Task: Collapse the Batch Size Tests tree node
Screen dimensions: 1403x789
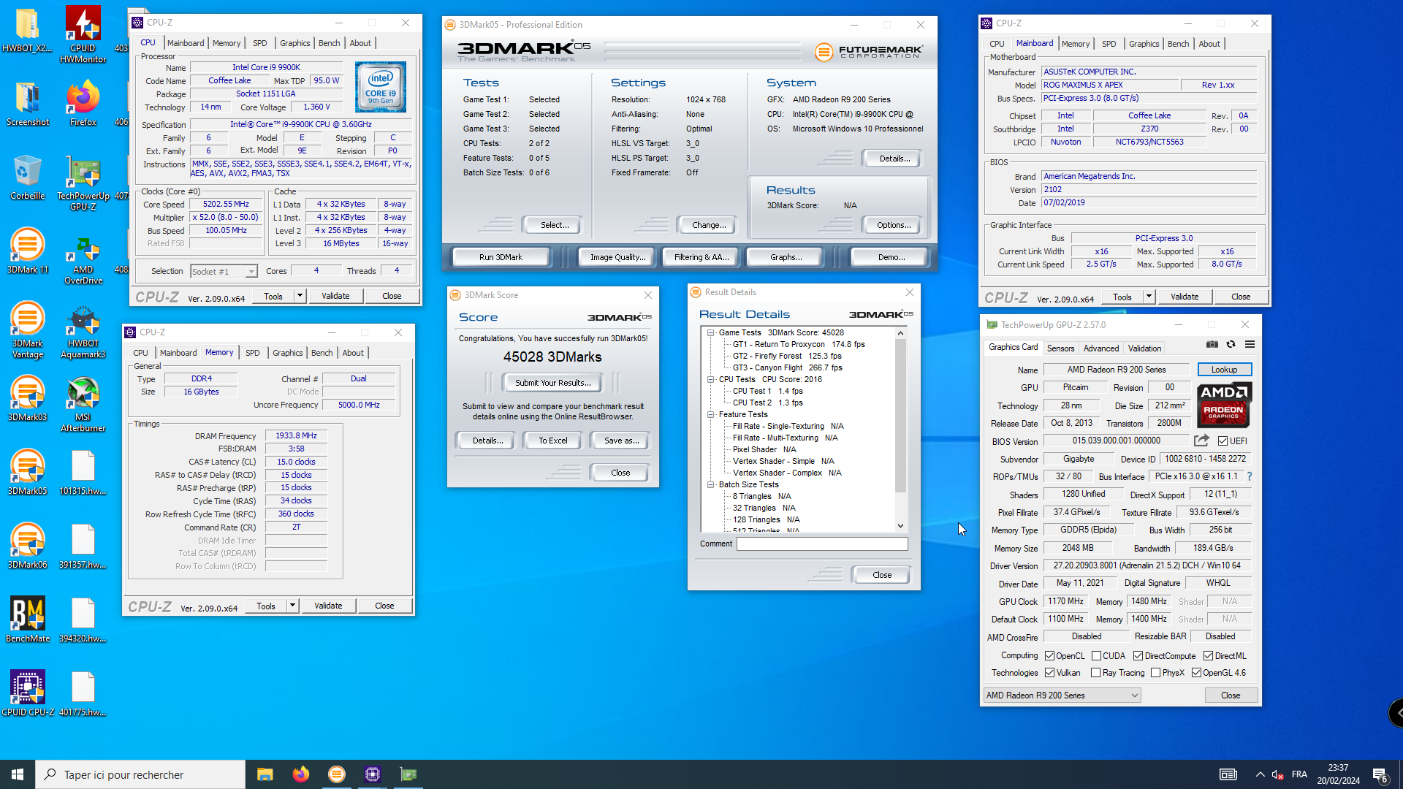Action: click(x=710, y=484)
